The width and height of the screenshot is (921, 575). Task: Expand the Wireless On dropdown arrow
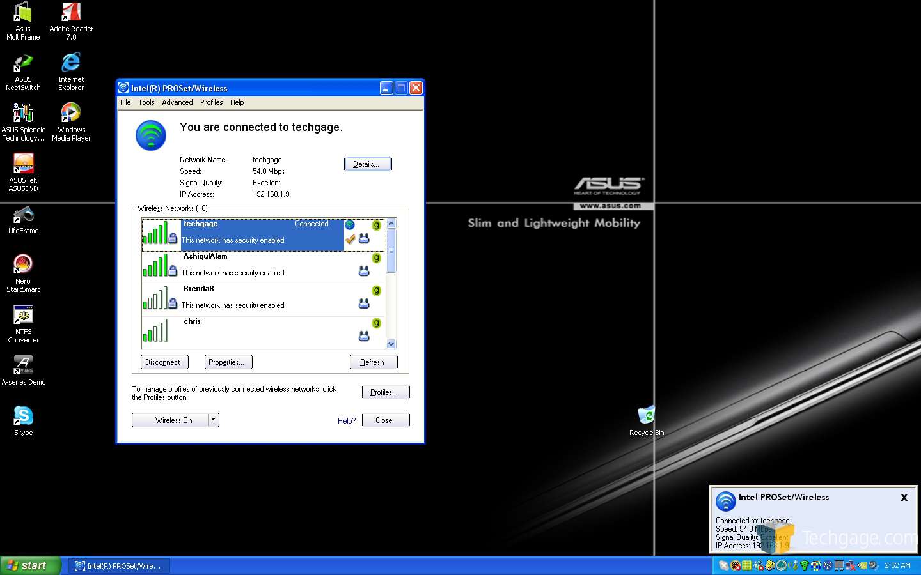coord(214,420)
